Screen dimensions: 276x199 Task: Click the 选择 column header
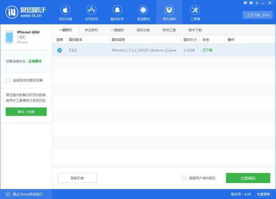(x=59, y=40)
